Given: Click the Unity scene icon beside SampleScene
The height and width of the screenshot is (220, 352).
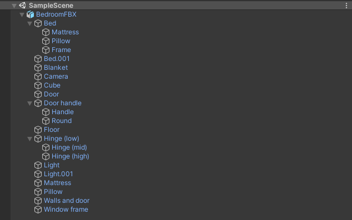Looking at the screenshot, I should (x=22, y=5).
